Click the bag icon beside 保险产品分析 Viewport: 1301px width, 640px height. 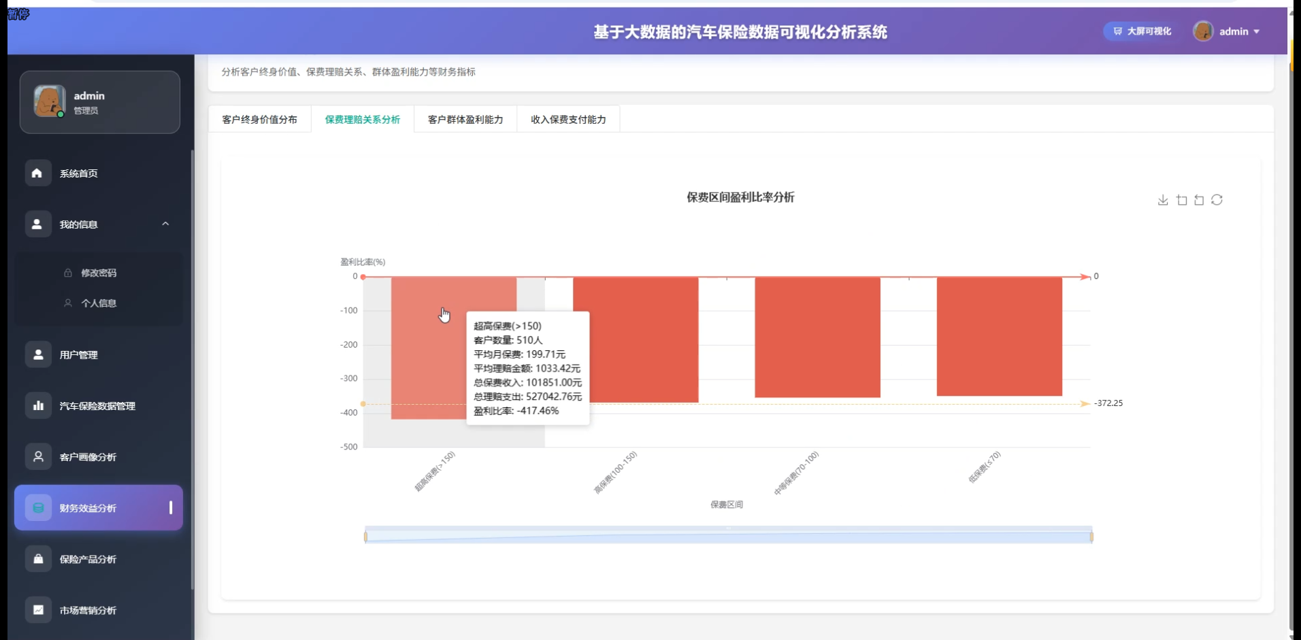click(x=38, y=559)
